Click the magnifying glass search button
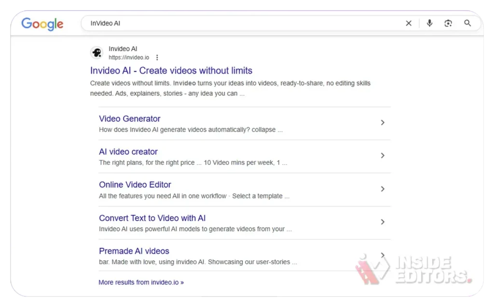The image size is (494, 307). click(x=467, y=23)
